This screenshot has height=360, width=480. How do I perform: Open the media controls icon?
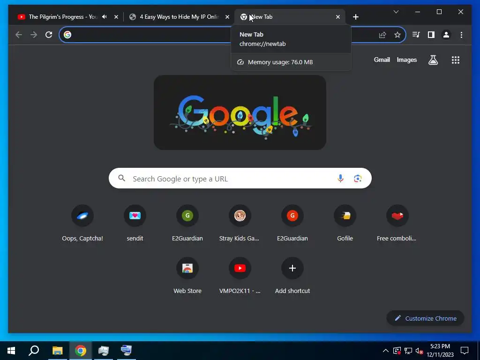[x=416, y=35]
